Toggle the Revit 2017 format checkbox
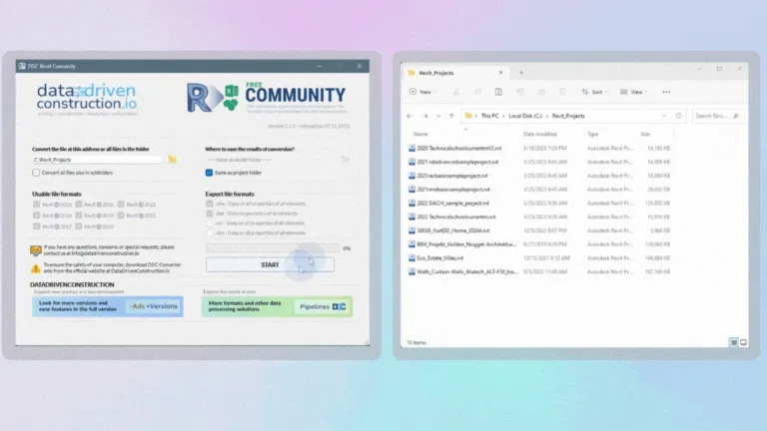Viewport: 767px width, 431px height. tap(36, 226)
